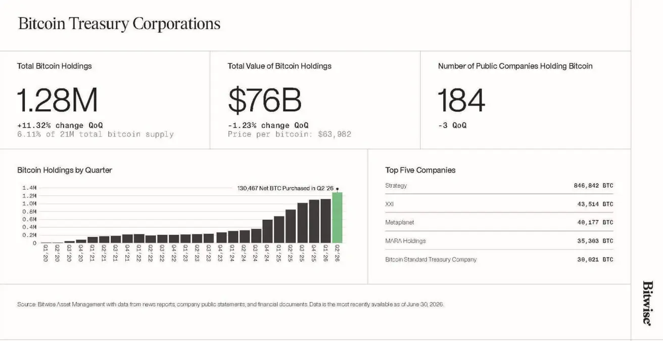The height and width of the screenshot is (341, 663).
Task: Click the 1.28M total holdings figure
Action: (x=57, y=100)
